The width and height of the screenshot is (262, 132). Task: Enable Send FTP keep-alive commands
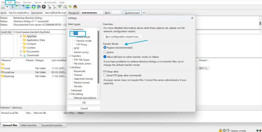point(105,75)
